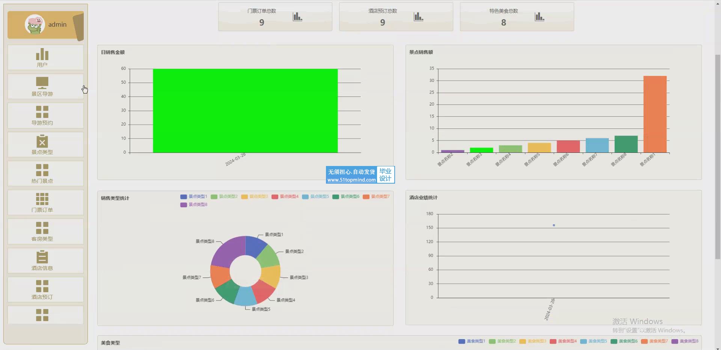Toggle 景点类型5 legend in 销售类型统计
721x350 pixels.
[x=315, y=196]
